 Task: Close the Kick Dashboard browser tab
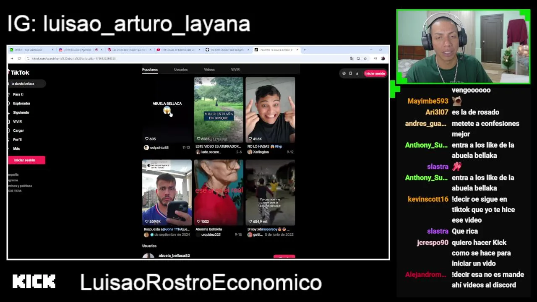click(x=52, y=50)
